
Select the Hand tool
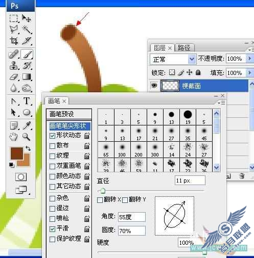click(14, 137)
